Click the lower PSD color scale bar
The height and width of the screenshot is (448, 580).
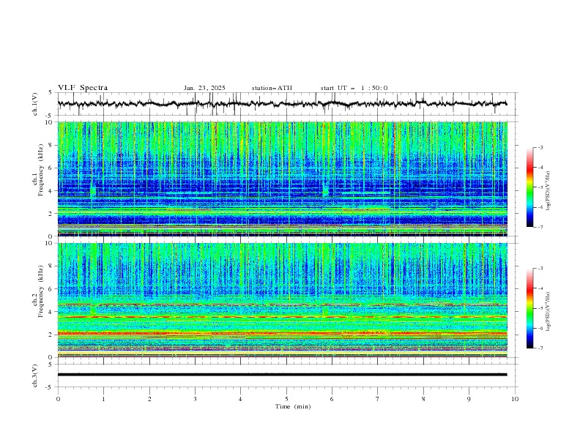point(529,308)
